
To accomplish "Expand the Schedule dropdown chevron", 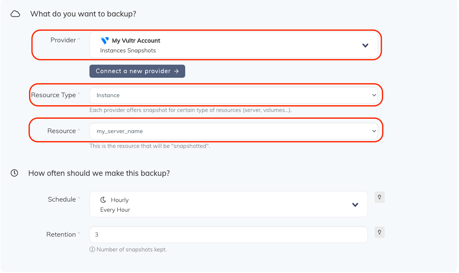I will pos(355,205).
